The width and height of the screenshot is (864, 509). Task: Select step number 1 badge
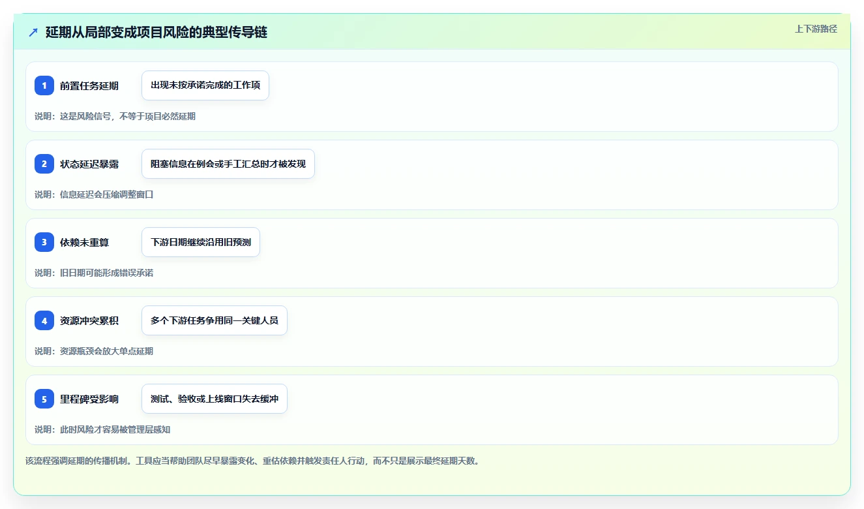pos(44,85)
